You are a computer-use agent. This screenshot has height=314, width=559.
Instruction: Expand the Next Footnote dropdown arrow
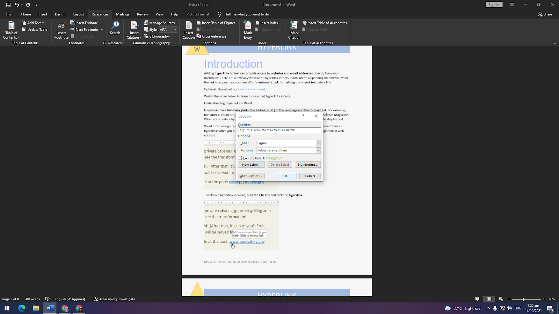click(102, 30)
